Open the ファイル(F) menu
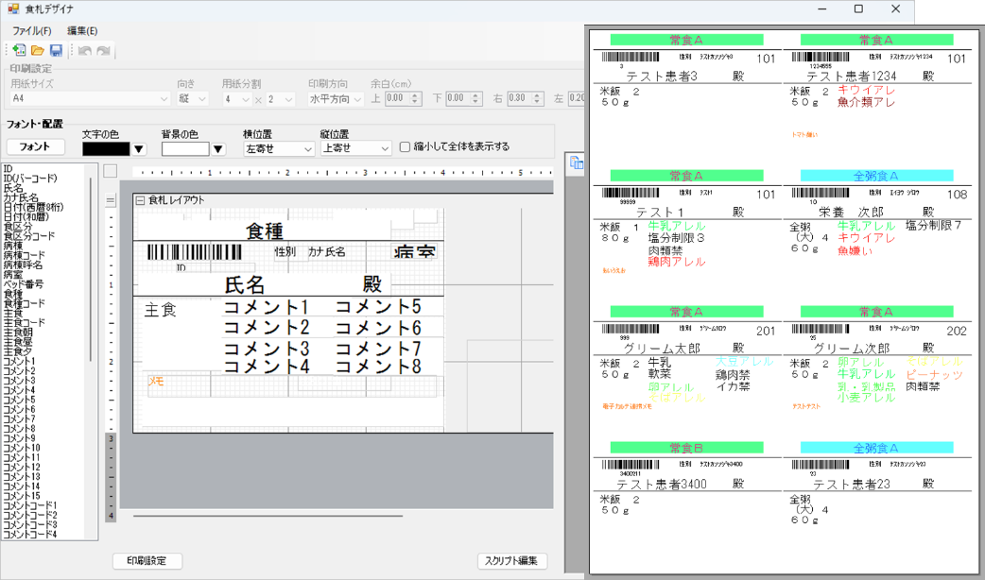This screenshot has height=580, width=985. pyautogui.click(x=32, y=30)
